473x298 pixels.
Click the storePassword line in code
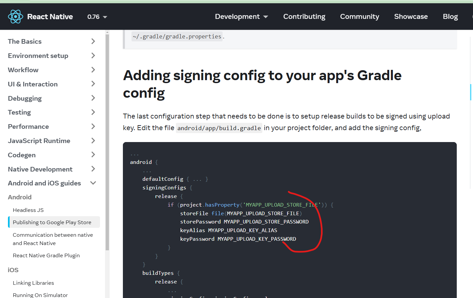[244, 222]
